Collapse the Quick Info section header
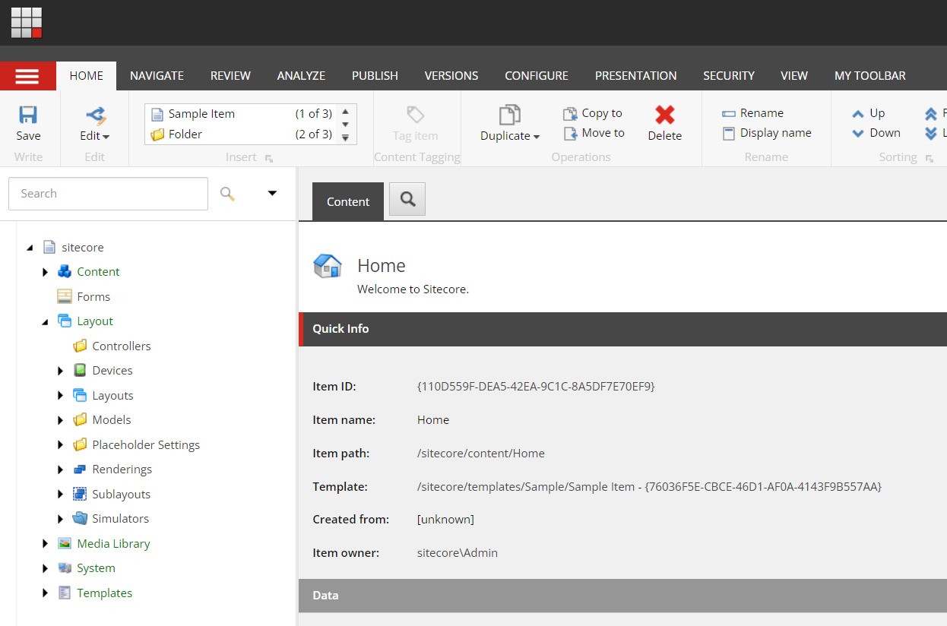 click(x=622, y=329)
